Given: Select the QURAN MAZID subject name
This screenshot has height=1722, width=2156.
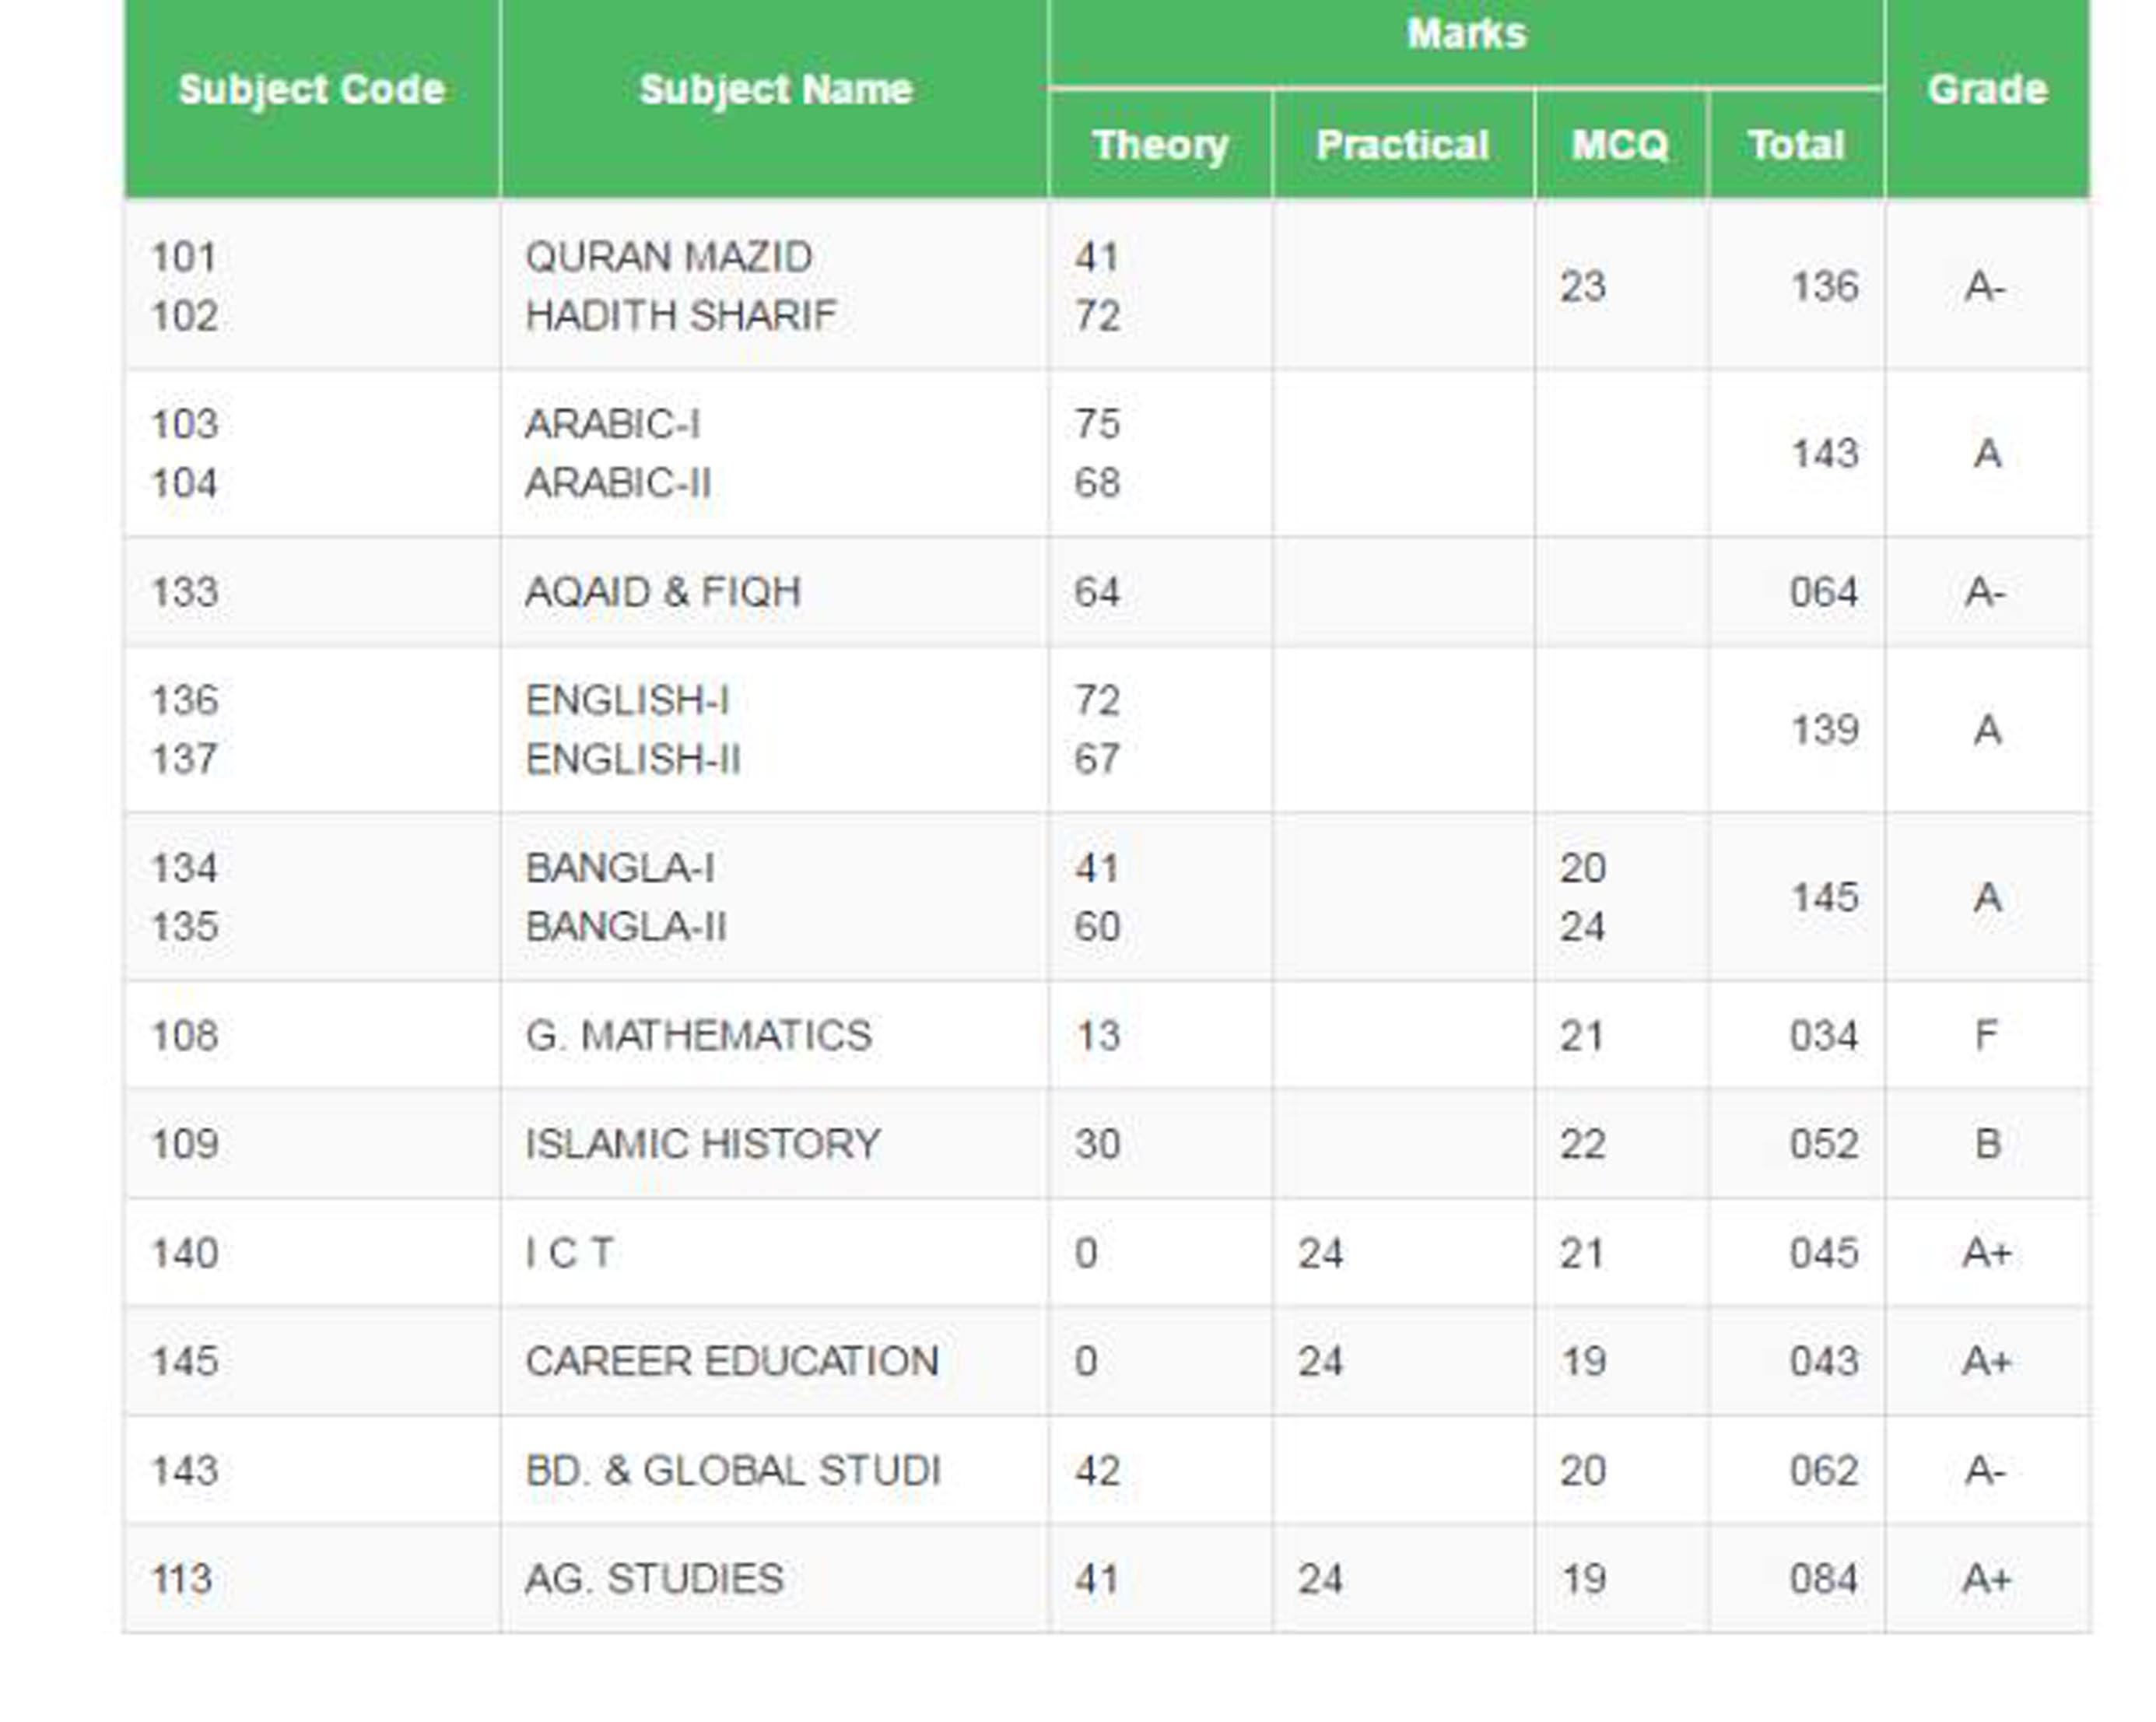Looking at the screenshot, I should 668,257.
